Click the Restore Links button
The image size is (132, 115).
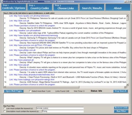pos(121,108)
